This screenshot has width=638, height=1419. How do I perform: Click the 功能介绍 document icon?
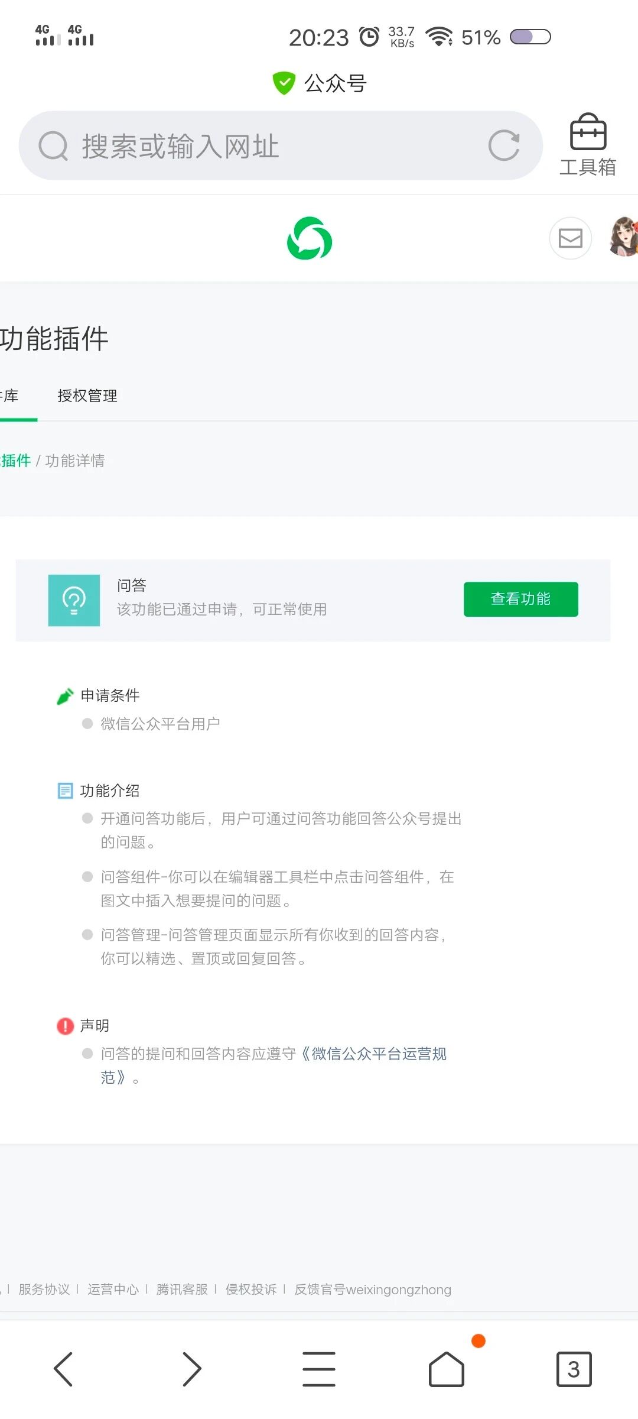point(65,791)
